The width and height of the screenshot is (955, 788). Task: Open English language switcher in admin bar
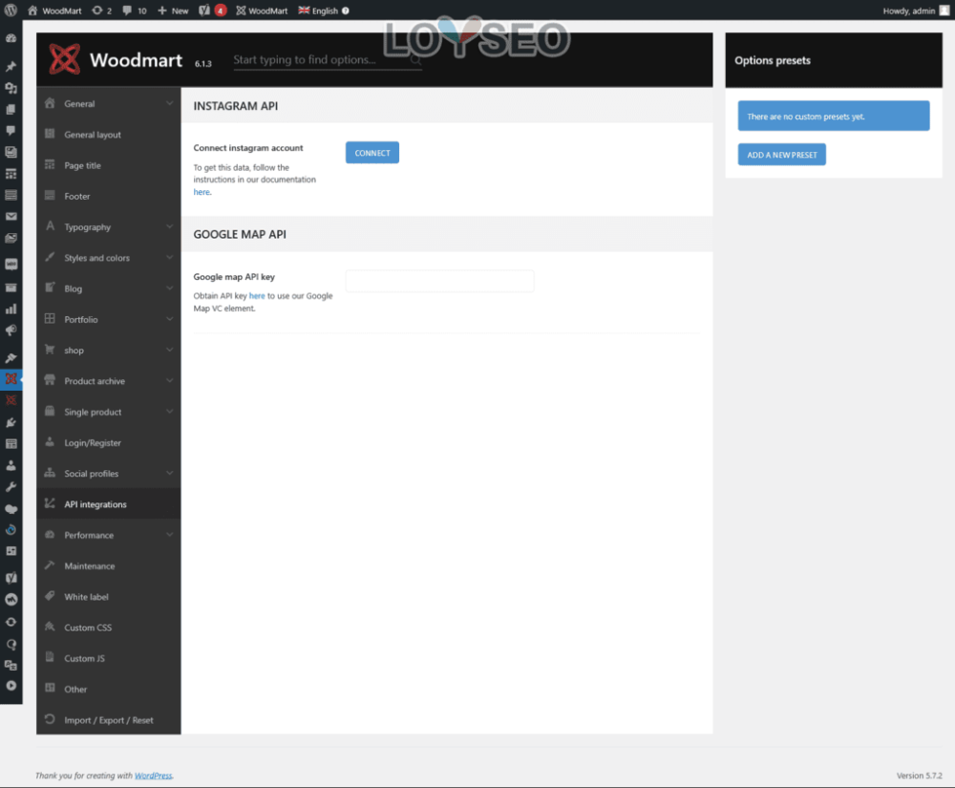tap(319, 11)
